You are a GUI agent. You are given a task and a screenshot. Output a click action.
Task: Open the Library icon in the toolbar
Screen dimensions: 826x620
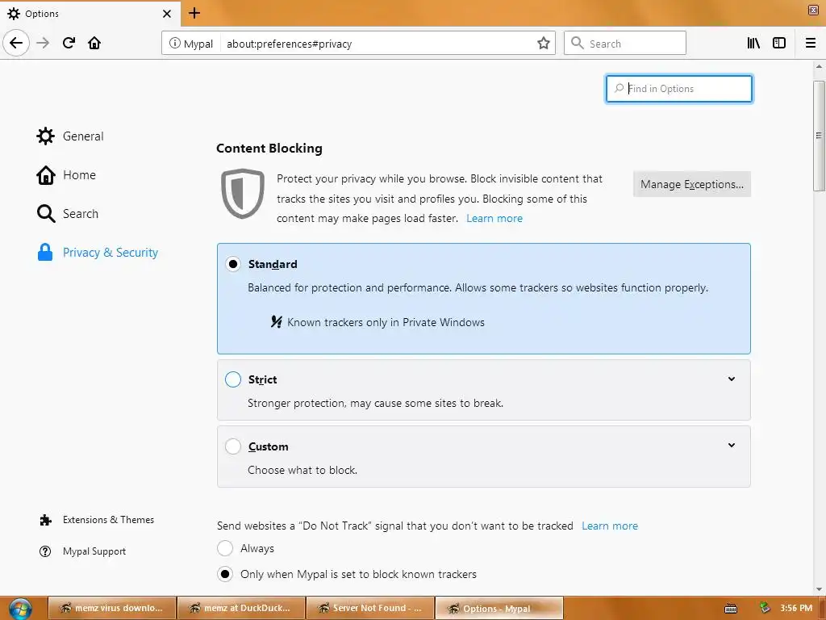pyautogui.click(x=753, y=43)
